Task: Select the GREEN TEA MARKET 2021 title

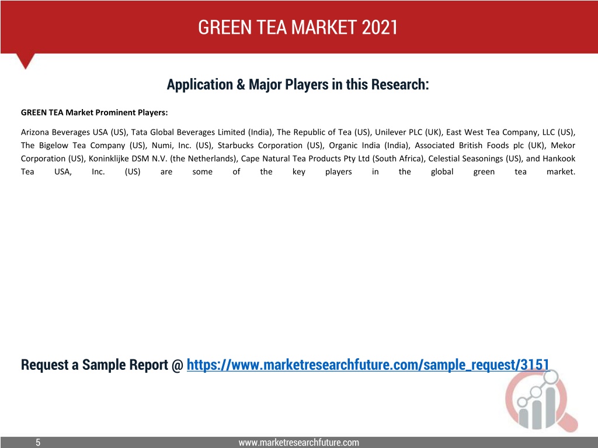Action: coord(298,27)
